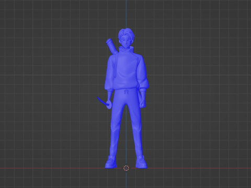The height and width of the screenshot is (188, 251).
Task: Click the 3D cursor at the origin
Action: [126, 168]
